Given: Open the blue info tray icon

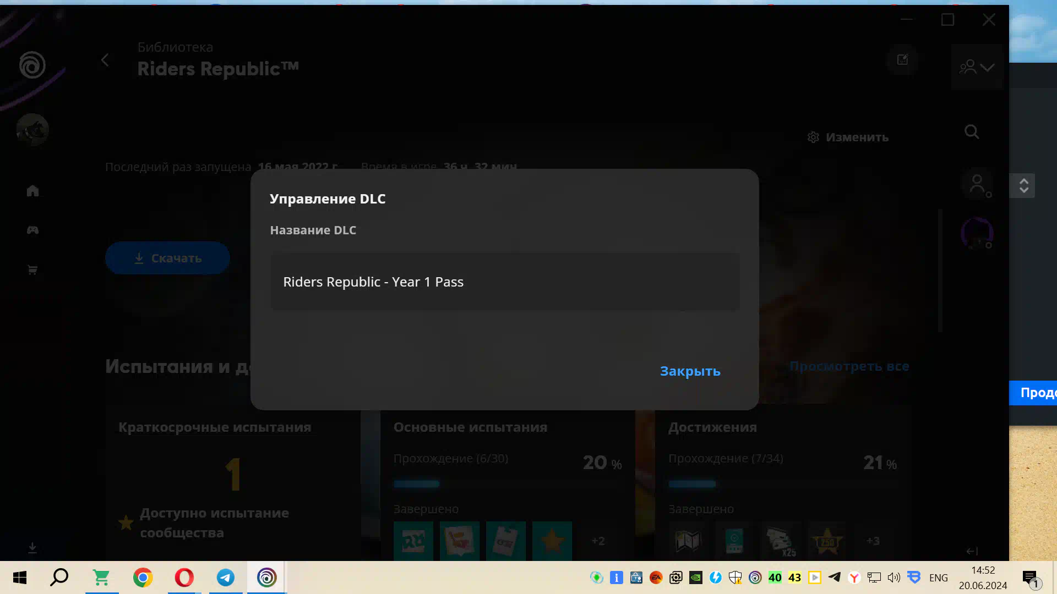Looking at the screenshot, I should (x=617, y=577).
